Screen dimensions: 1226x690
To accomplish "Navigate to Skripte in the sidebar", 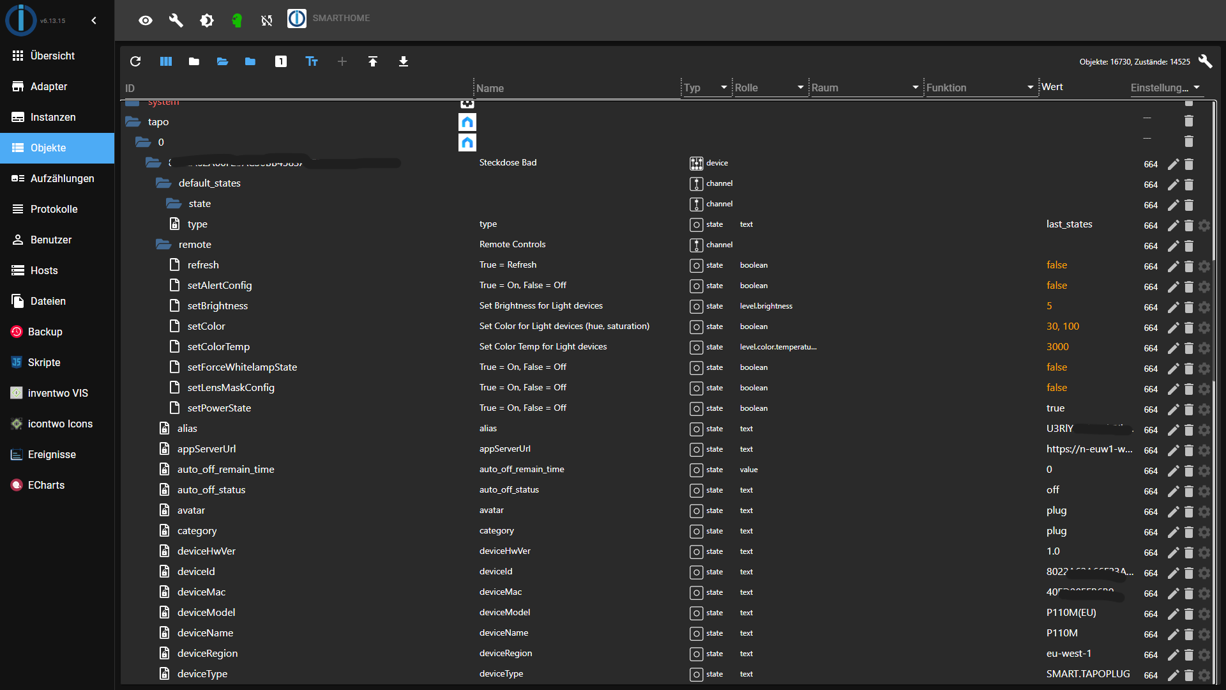I will 57,362.
